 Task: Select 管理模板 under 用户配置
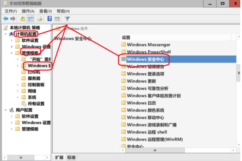click(30, 129)
